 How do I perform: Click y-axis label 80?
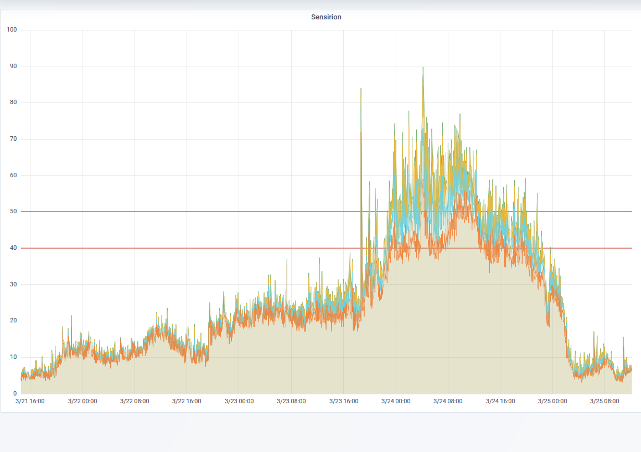click(x=13, y=102)
